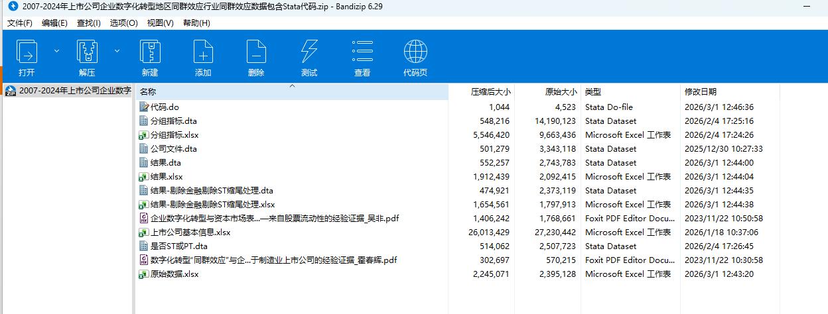828x314 pixels.
Task: Select the file 结果.dta
Action: (x=166, y=162)
